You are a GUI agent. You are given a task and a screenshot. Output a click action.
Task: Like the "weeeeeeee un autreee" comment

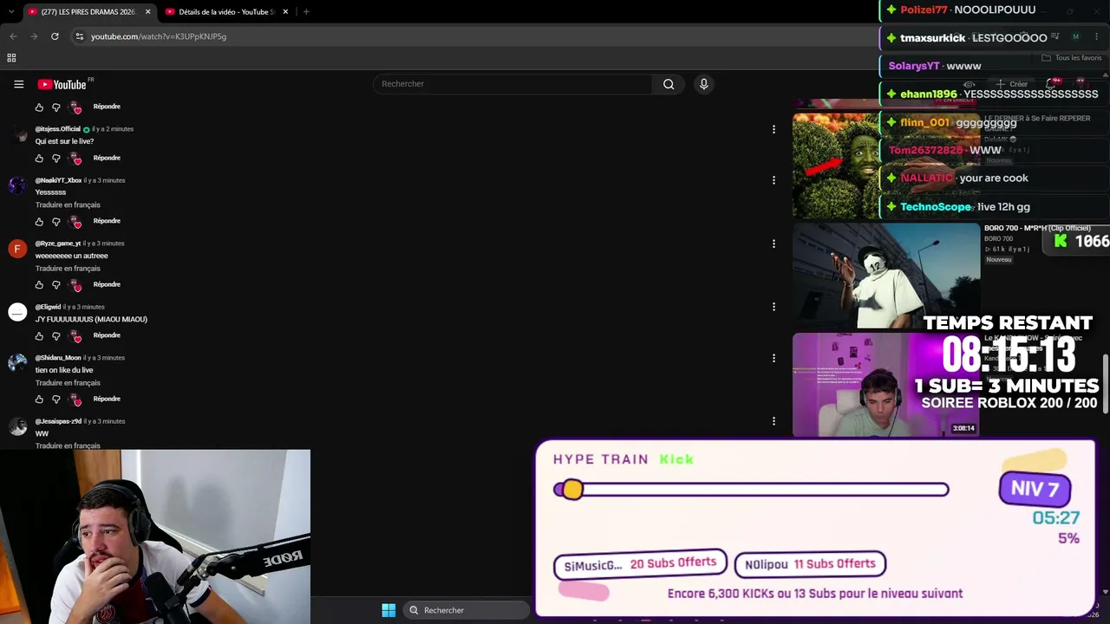39,285
